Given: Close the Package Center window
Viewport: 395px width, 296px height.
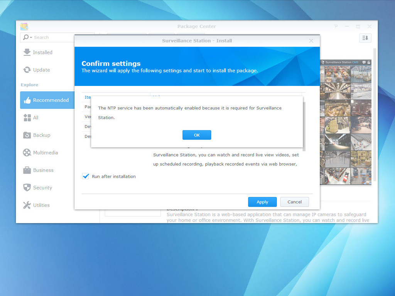Looking at the screenshot, I should point(369,27).
